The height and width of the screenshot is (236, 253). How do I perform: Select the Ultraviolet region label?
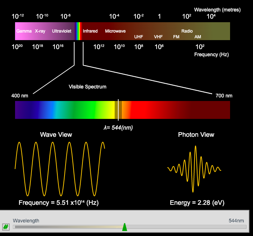(62, 31)
